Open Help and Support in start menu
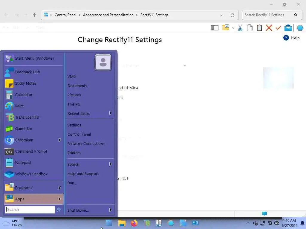The height and width of the screenshot is (229, 306). tap(90, 174)
